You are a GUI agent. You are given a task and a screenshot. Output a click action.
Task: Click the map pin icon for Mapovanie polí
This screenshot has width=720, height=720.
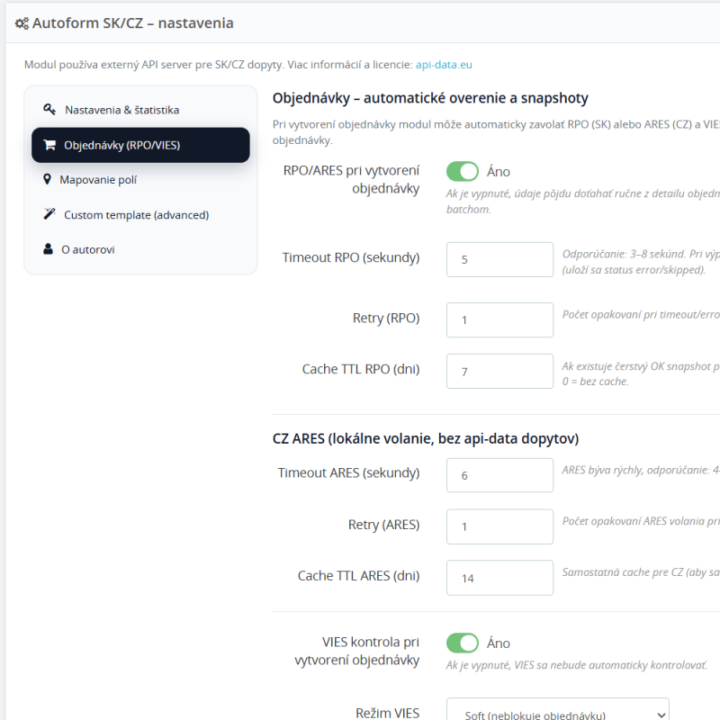coord(48,180)
